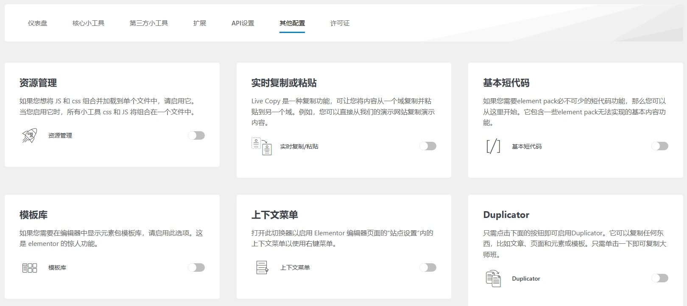Click the Elementor 编辑器 context menu description
687x306 pixels.
[342, 238]
